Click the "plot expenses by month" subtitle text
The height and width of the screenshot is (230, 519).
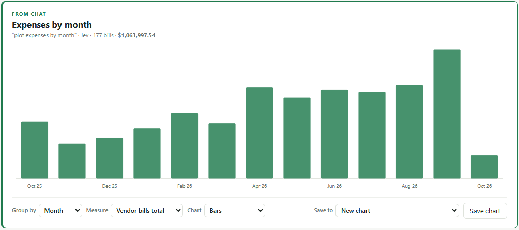44,35
